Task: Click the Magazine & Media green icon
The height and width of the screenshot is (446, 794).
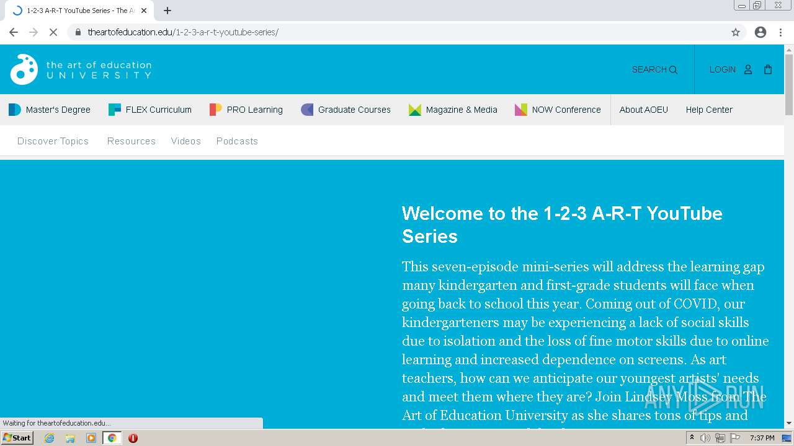Action: (415, 110)
